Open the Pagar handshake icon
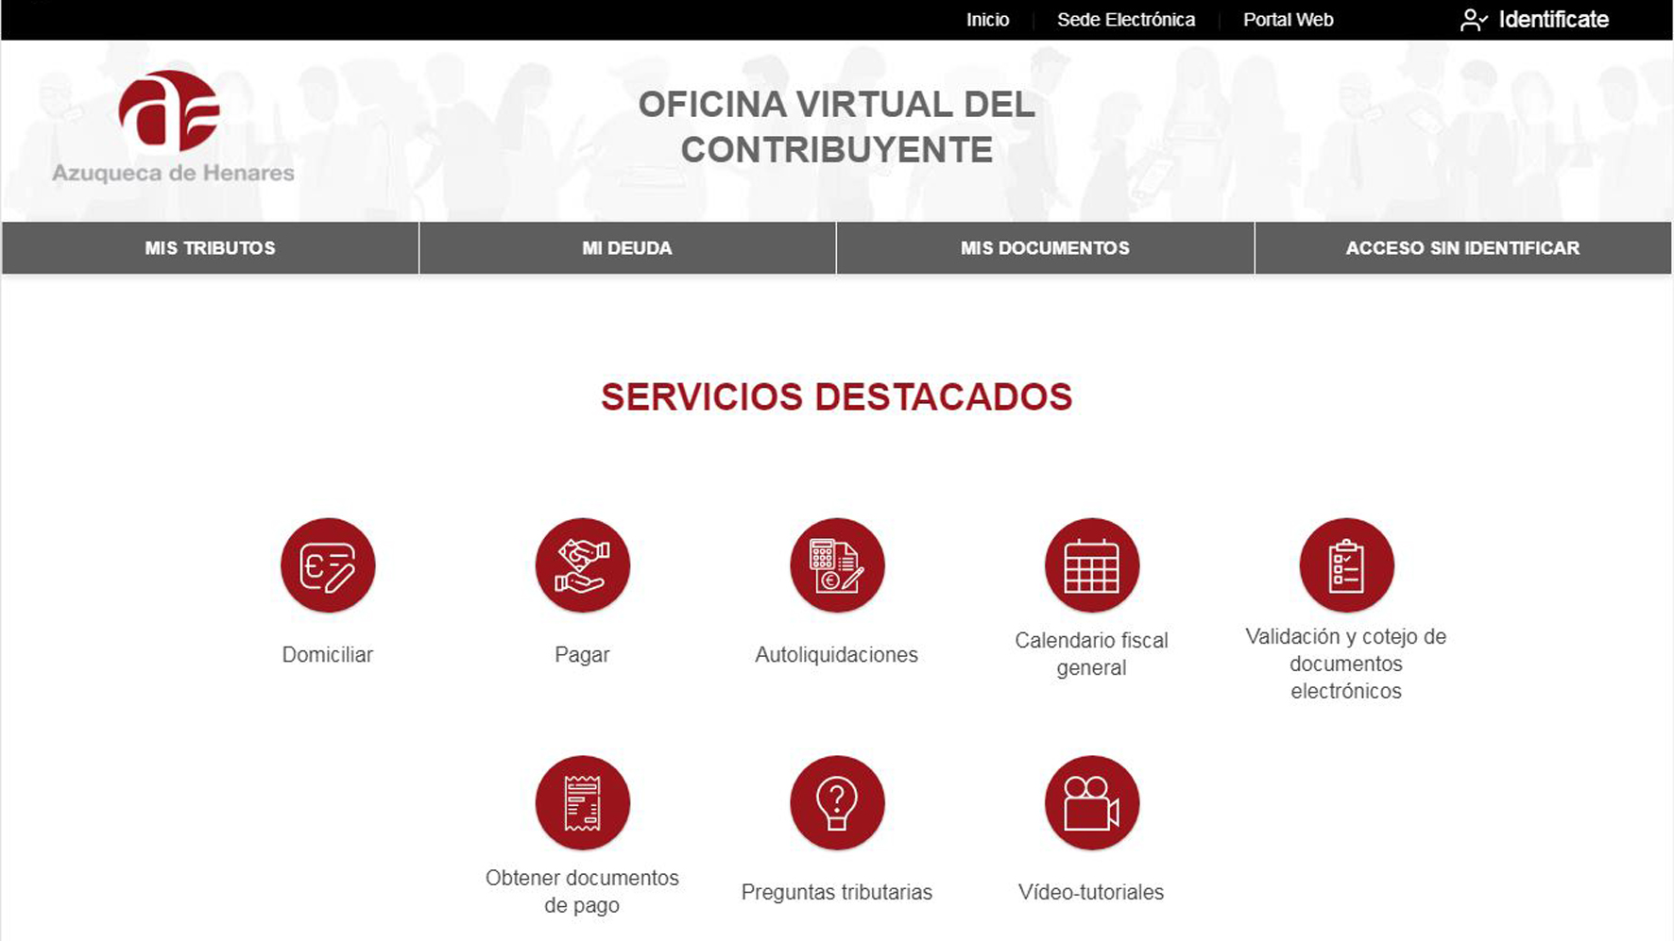 582,565
